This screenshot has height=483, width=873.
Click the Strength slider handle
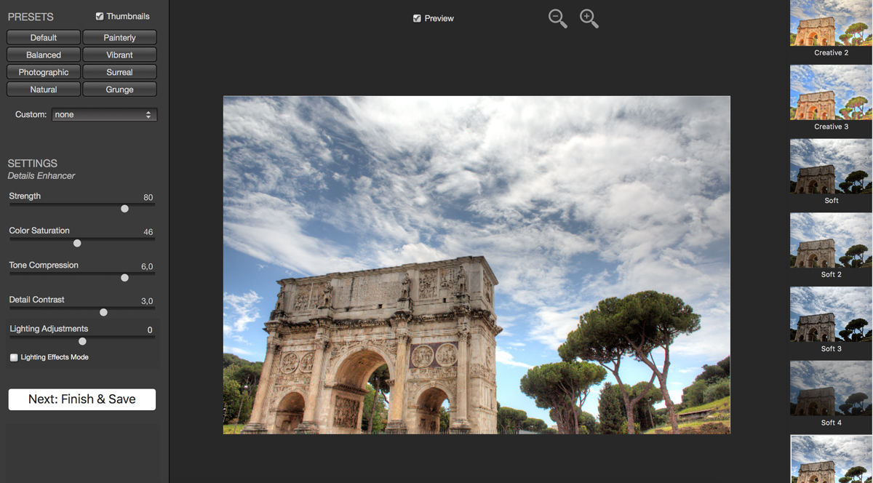[124, 209]
